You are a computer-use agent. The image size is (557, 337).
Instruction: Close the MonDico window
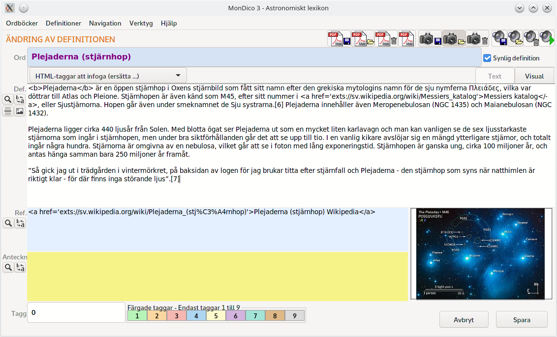tap(547, 8)
